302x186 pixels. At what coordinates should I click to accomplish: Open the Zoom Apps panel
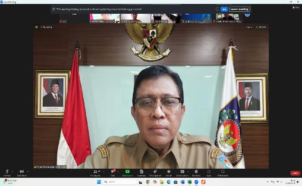click(x=209, y=173)
